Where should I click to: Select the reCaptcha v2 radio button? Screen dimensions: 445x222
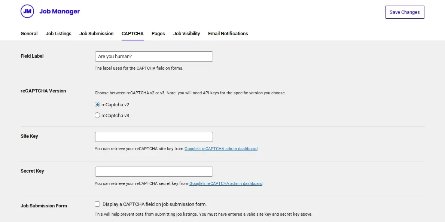click(x=97, y=104)
